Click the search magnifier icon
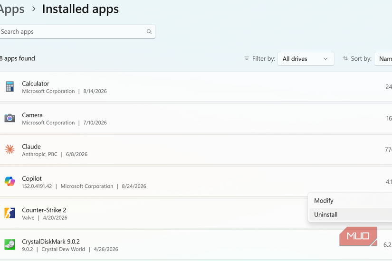392x261 pixels. 149,32
